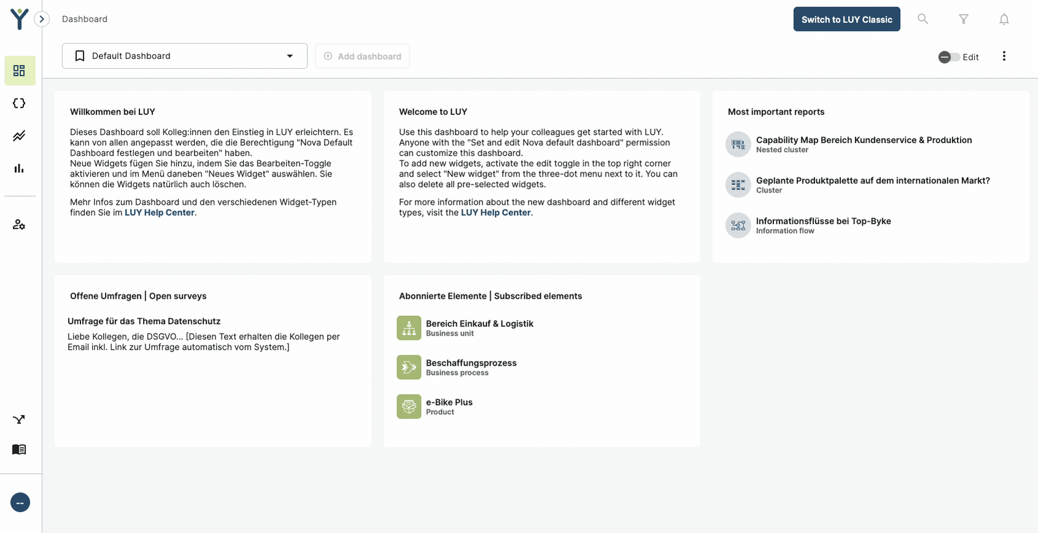1038x533 pixels.
Task: Open the trend line chart sidebar icon
Action: coord(19,136)
